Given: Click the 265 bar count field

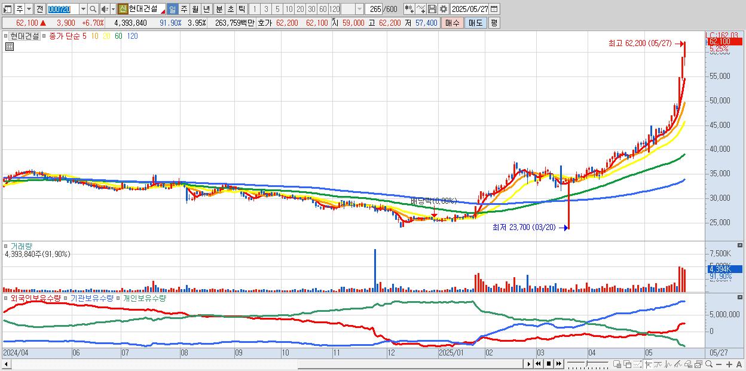Looking at the screenshot, I should tap(374, 9).
